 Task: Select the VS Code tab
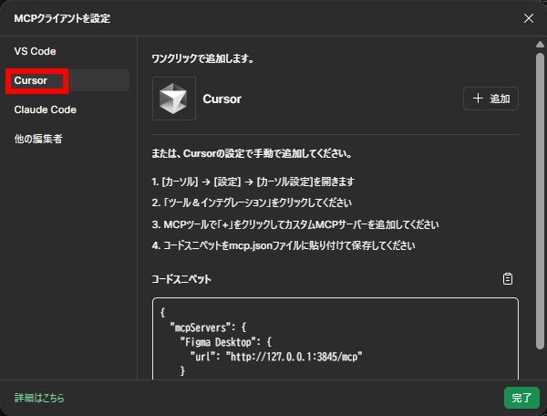click(36, 51)
